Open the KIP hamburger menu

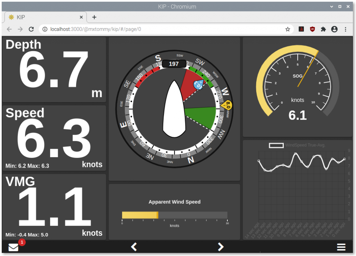coord(341,247)
